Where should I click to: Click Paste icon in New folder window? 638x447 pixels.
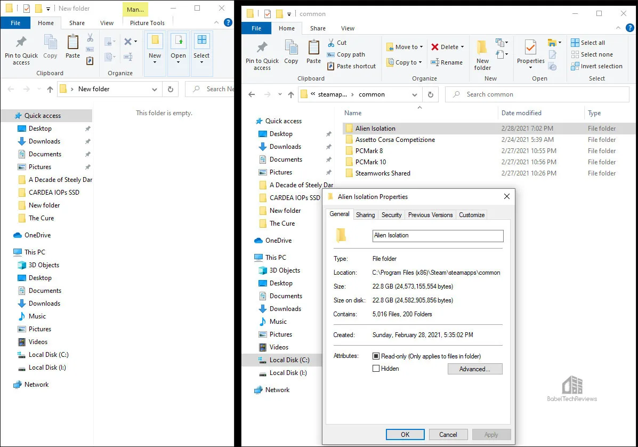73,47
